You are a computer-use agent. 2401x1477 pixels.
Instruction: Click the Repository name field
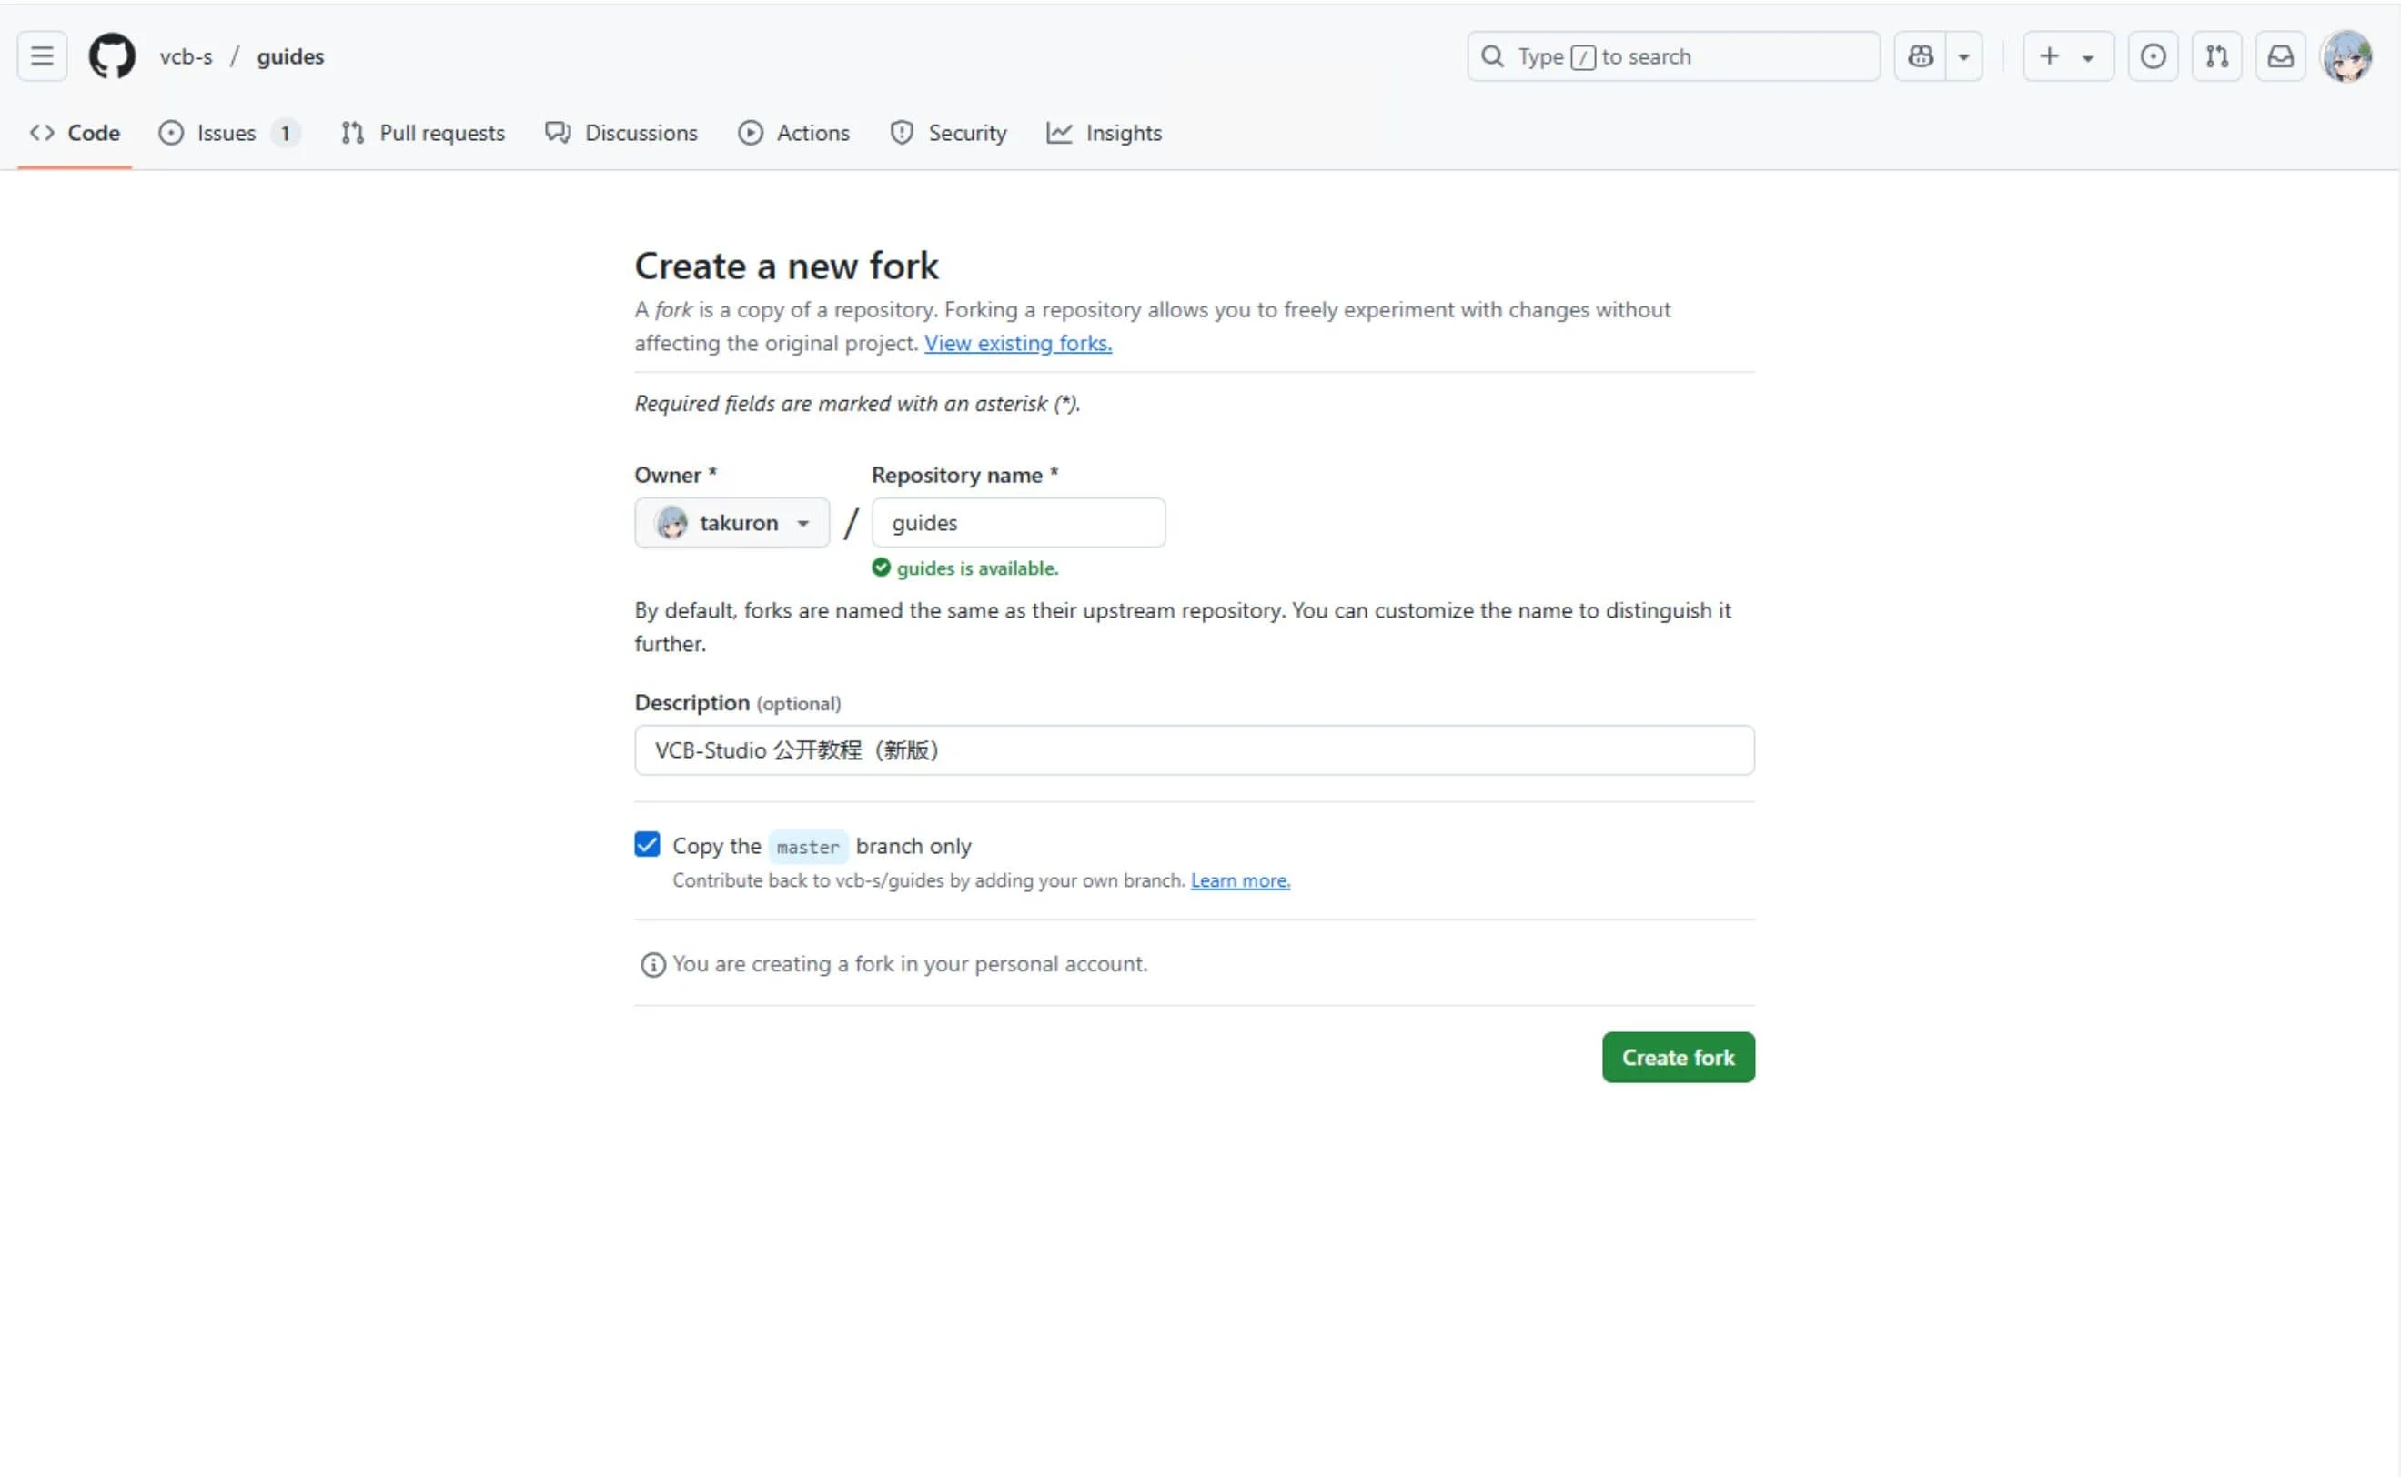coord(1018,523)
